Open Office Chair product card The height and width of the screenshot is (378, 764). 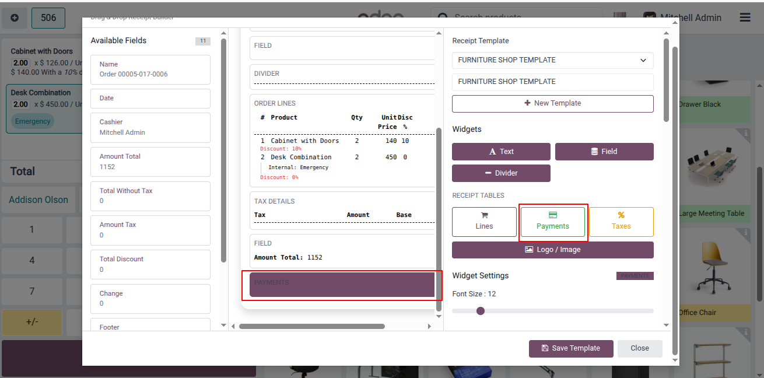(x=714, y=275)
